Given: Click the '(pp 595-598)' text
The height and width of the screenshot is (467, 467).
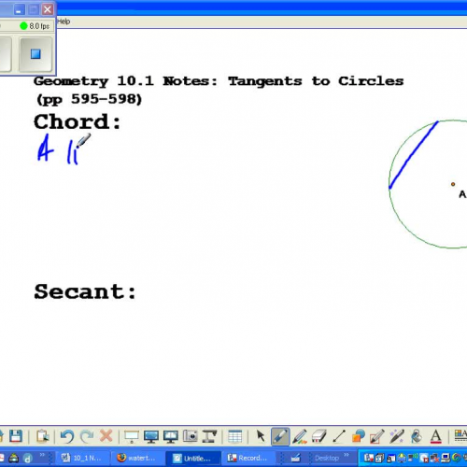Looking at the screenshot, I should pyautogui.click(x=90, y=99).
